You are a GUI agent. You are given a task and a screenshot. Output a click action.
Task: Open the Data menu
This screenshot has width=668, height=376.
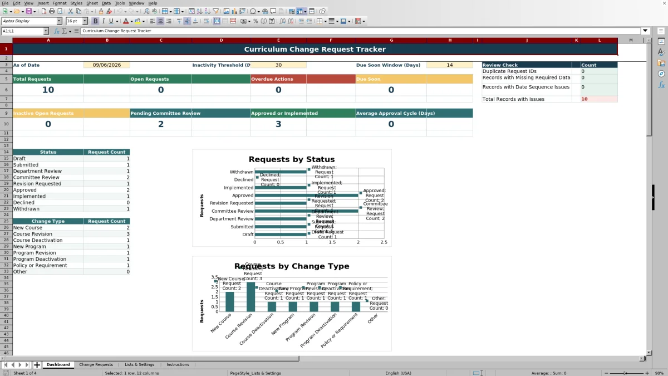pos(106,3)
